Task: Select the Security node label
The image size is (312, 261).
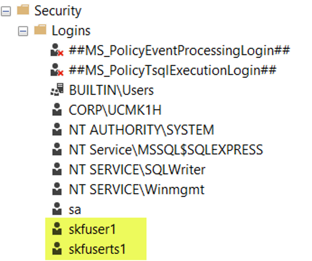Action: tap(58, 11)
